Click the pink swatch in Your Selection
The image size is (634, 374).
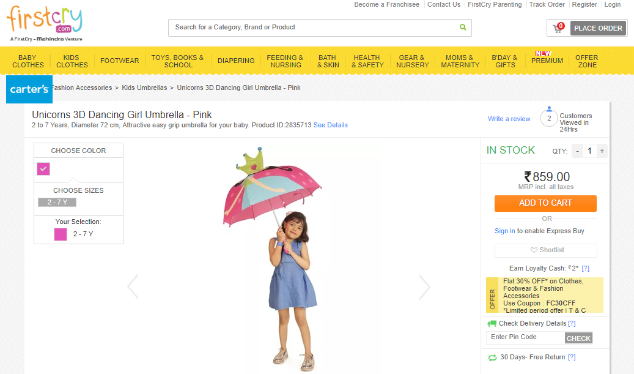[61, 234]
